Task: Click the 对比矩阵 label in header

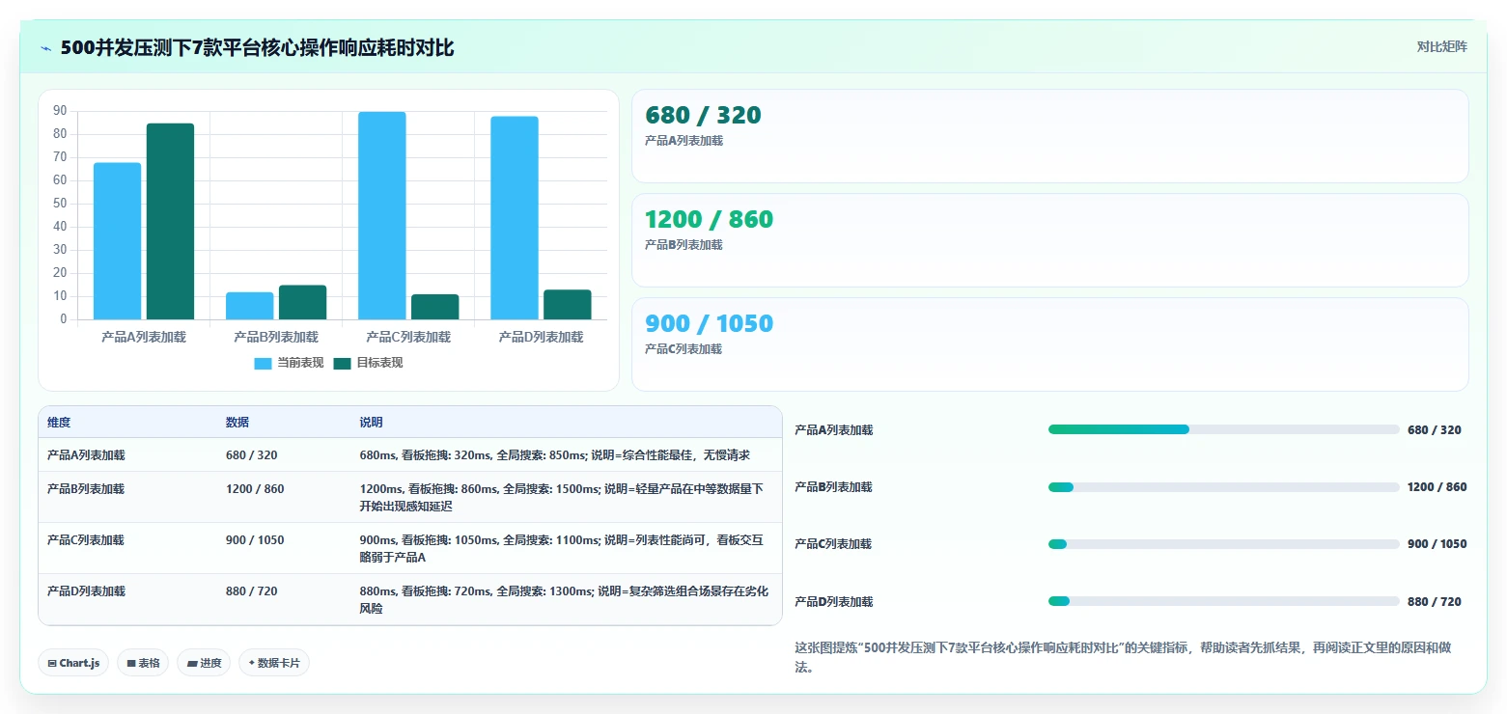Action: pyautogui.click(x=1441, y=47)
